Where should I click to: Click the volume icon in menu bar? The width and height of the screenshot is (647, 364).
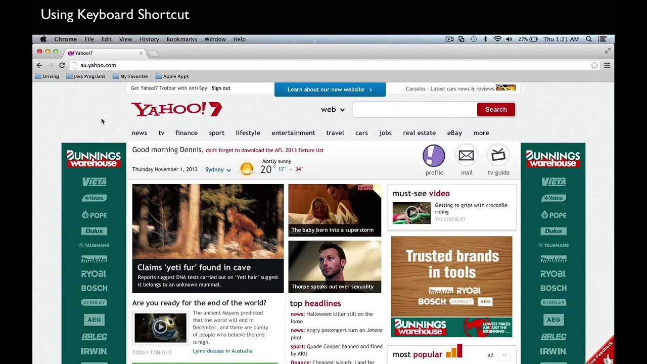coord(509,39)
